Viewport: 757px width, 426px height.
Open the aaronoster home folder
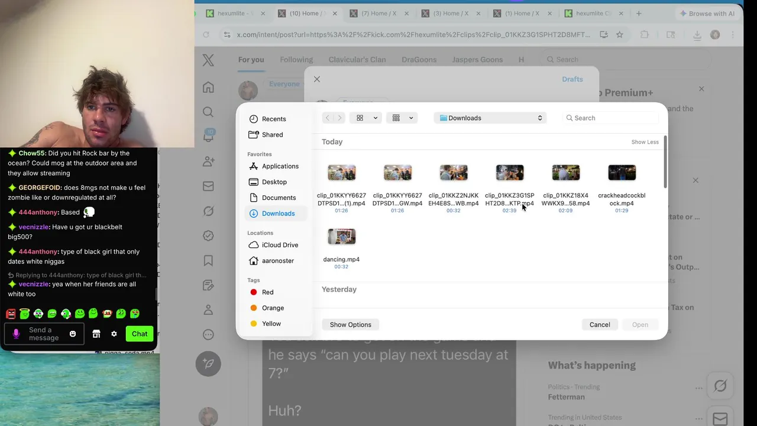click(x=277, y=261)
